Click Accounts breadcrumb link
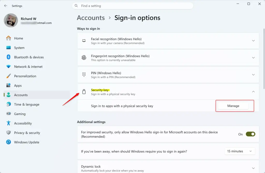This screenshot has height=173, width=265. (x=91, y=18)
